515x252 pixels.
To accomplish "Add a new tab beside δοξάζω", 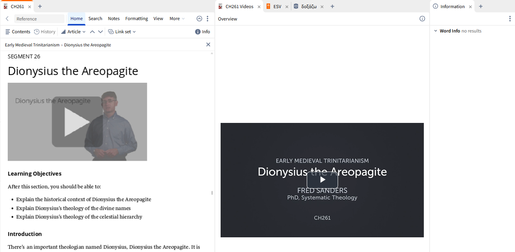I will (332, 6).
